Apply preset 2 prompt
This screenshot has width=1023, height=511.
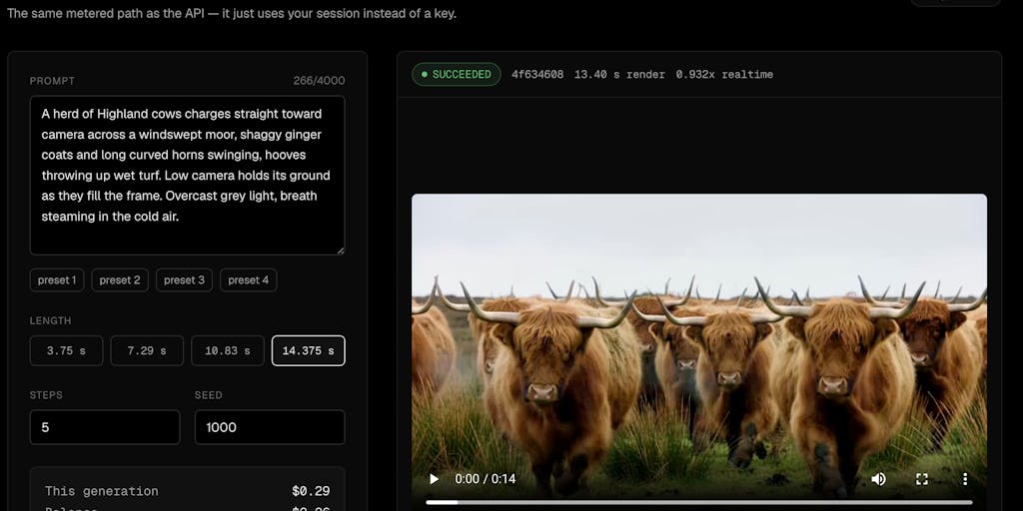[x=120, y=280]
